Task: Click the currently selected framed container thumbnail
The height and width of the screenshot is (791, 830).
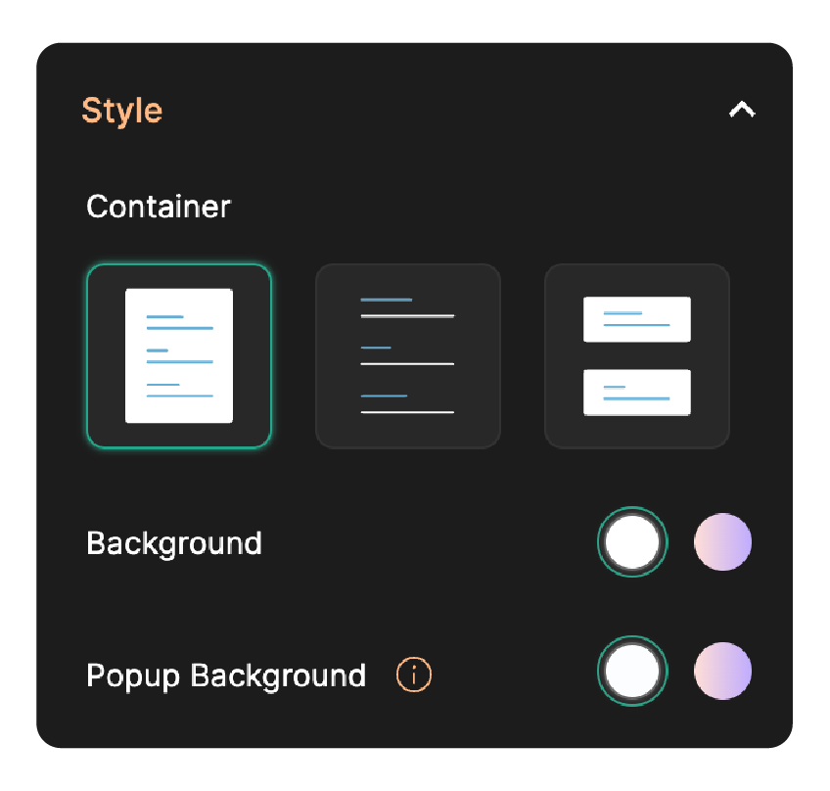Action: (x=178, y=355)
